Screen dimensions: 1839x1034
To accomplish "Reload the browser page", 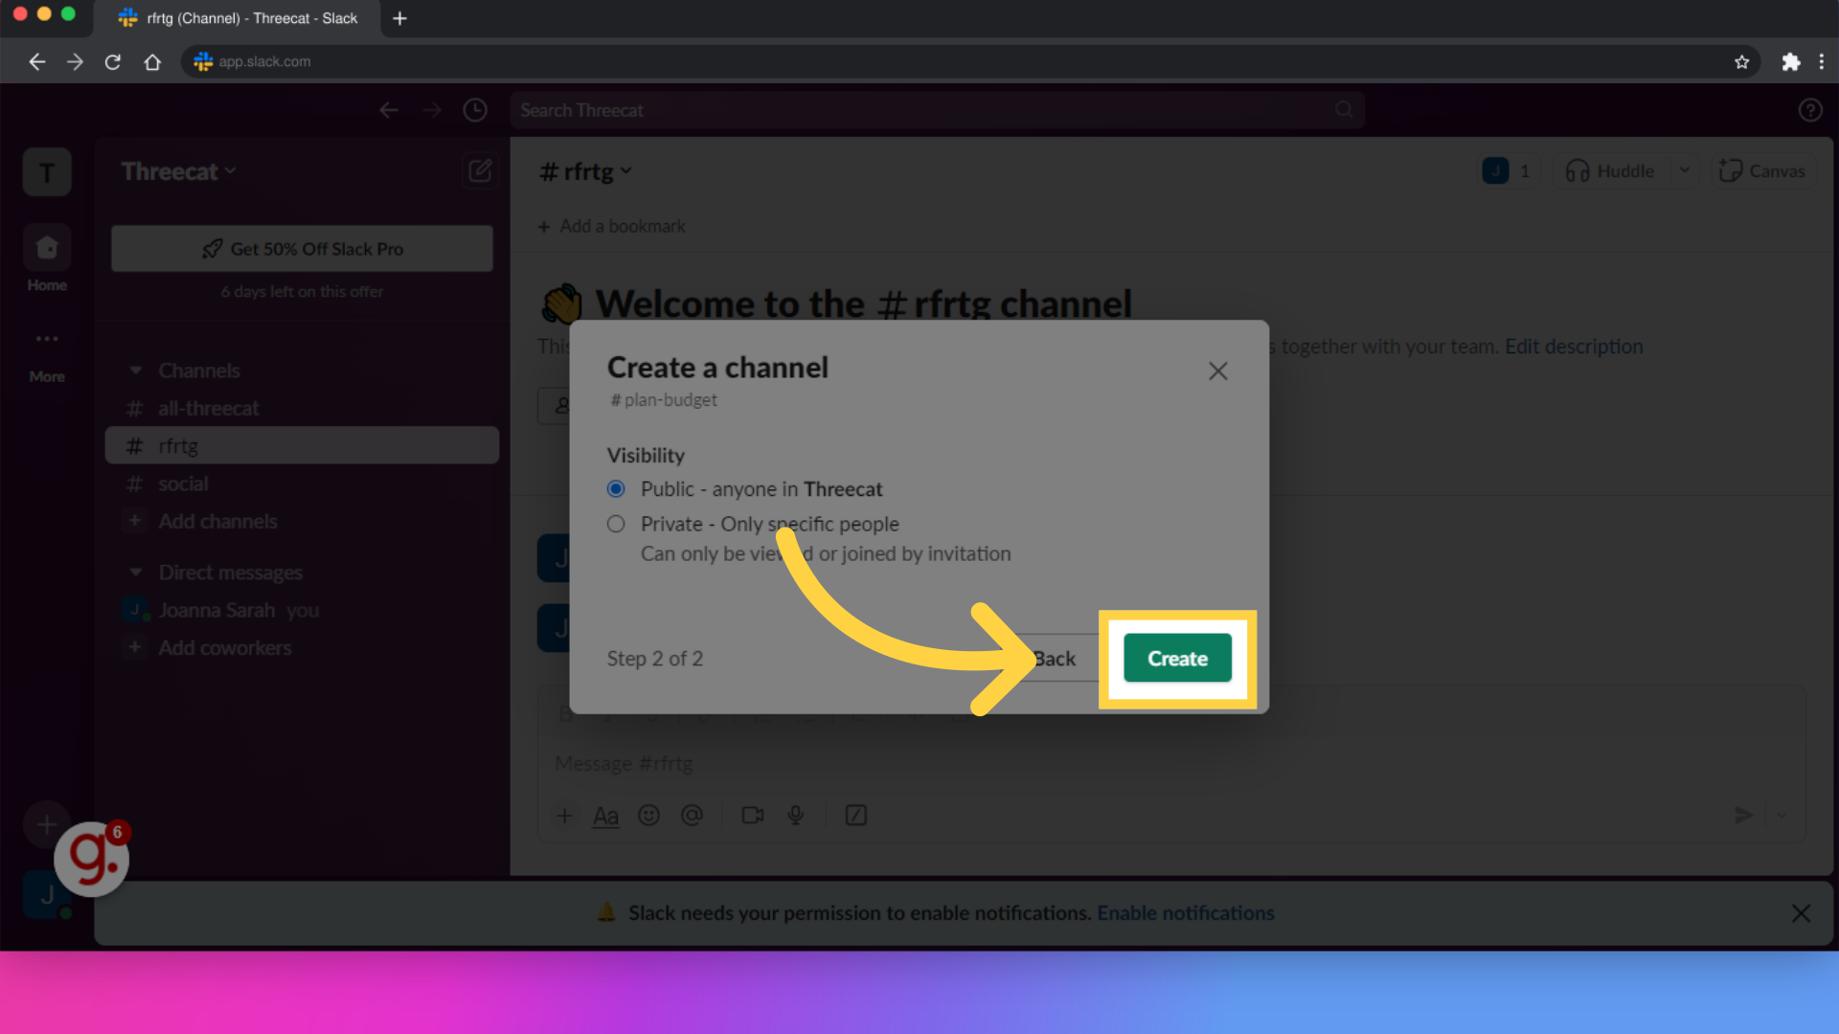I will click(113, 62).
